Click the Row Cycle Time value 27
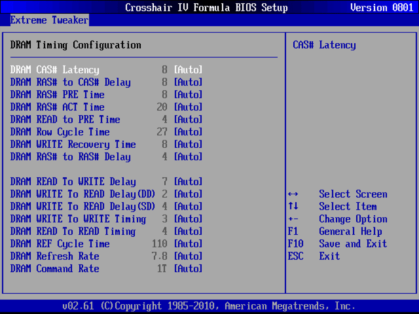Screen dimensions: 419x314 pos(162,132)
